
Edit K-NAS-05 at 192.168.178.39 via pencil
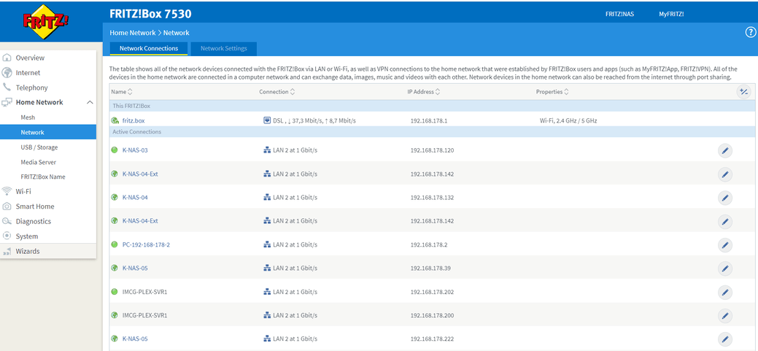pos(724,269)
